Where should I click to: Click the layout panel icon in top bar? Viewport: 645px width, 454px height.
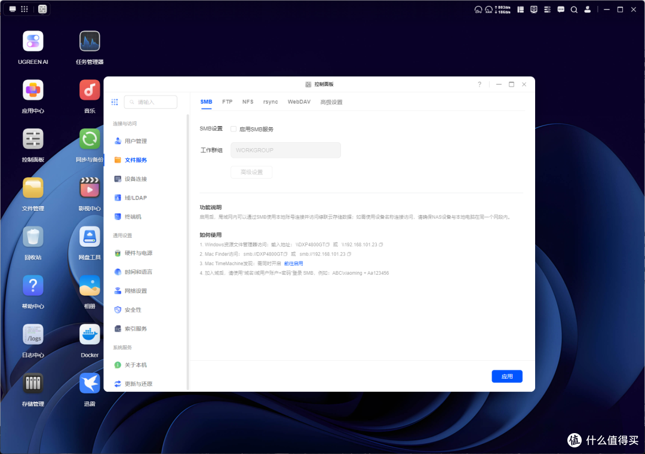click(x=520, y=10)
